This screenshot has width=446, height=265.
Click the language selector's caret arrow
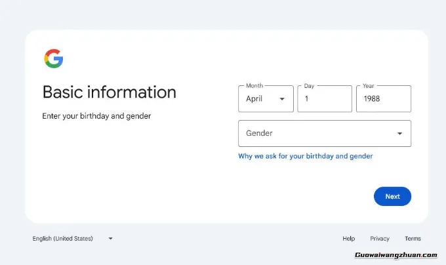[110, 239]
